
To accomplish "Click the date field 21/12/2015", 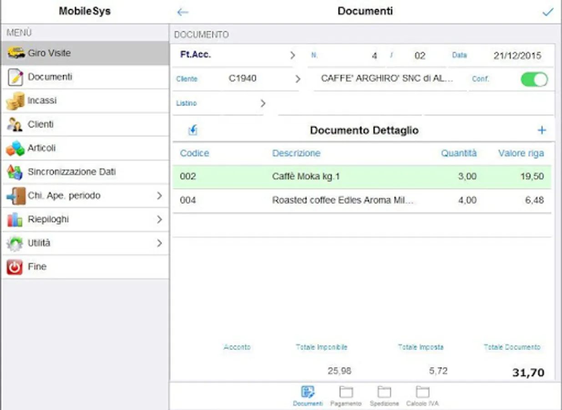I will [x=517, y=56].
